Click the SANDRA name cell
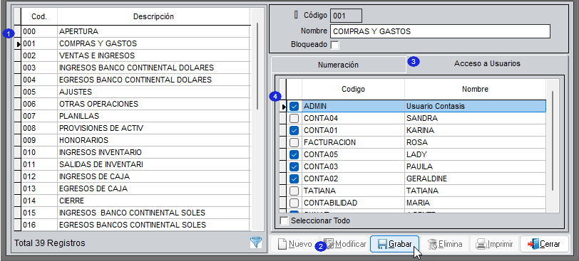This screenshot has width=579, height=261. pos(475,119)
